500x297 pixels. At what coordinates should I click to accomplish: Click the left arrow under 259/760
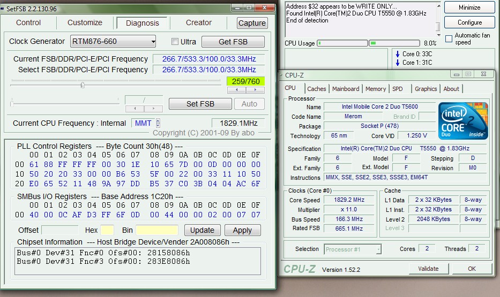tap(237, 90)
